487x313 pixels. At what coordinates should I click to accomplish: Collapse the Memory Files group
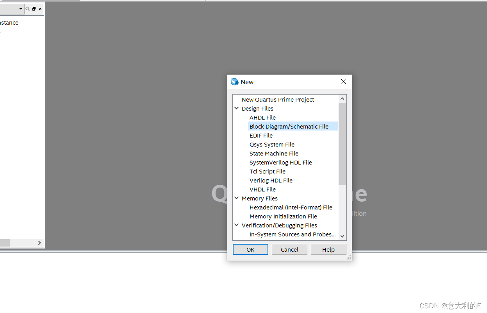237,198
